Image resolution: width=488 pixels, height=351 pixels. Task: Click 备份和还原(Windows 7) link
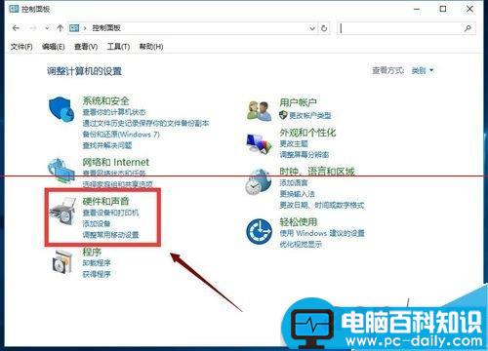pyautogui.click(x=121, y=135)
